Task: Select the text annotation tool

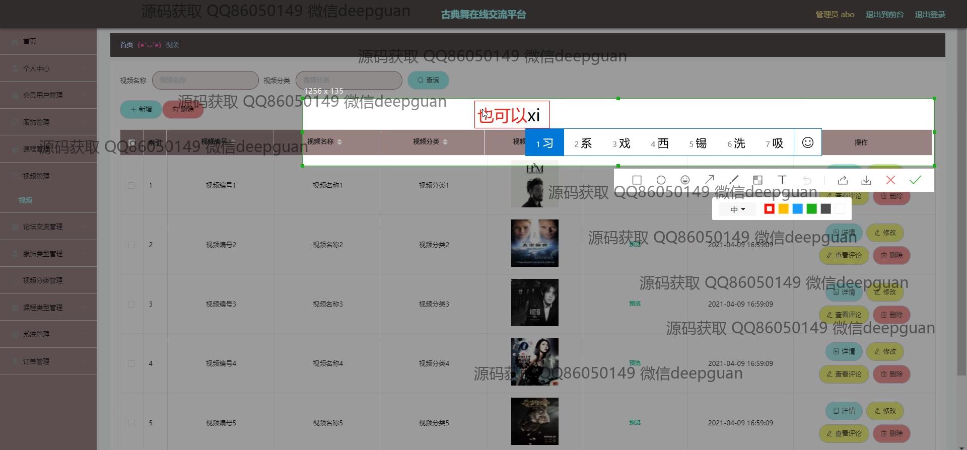Action: (x=782, y=180)
